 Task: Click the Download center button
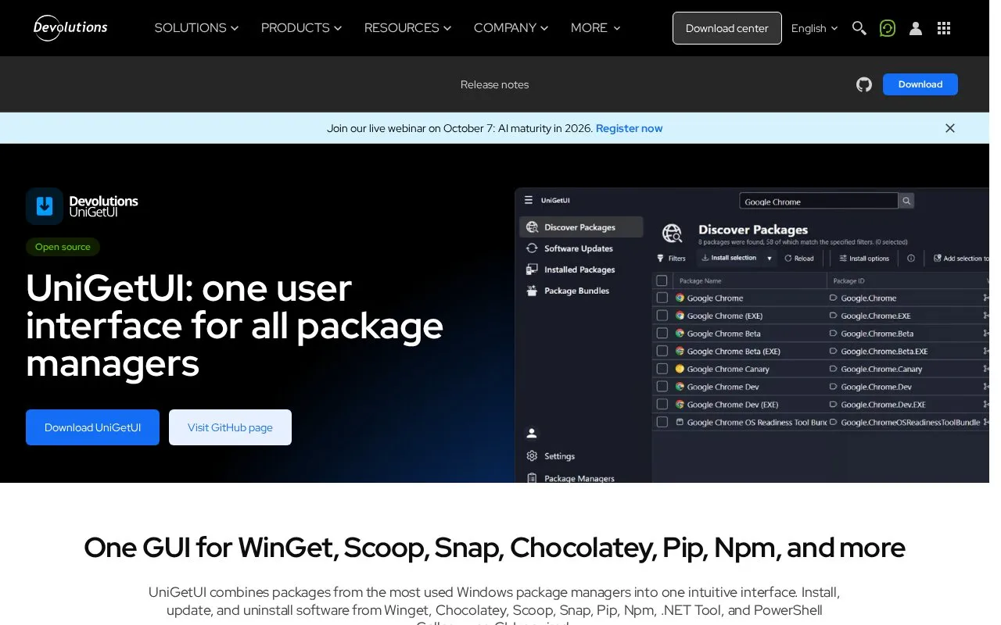(727, 28)
